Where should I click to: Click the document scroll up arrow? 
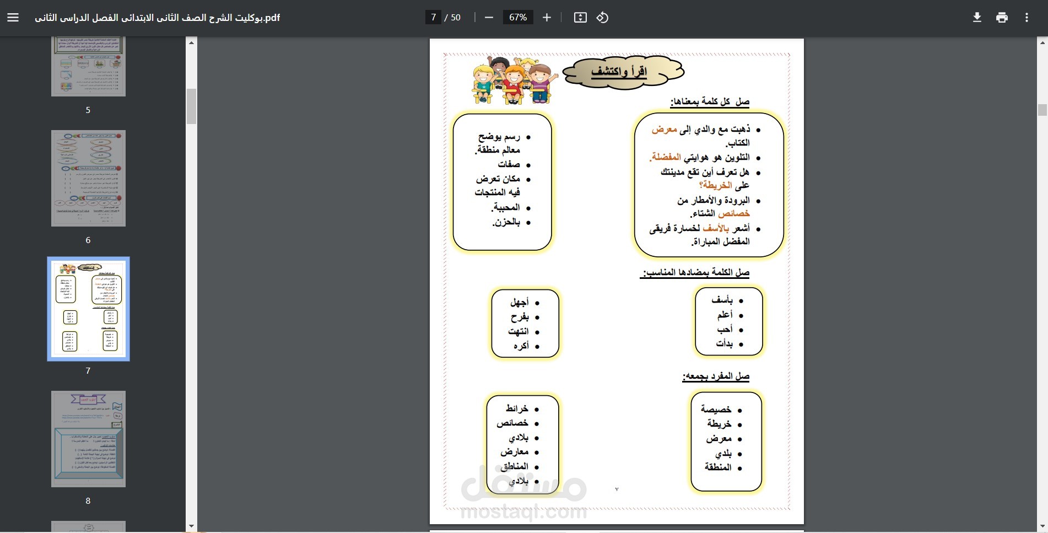(x=1042, y=42)
